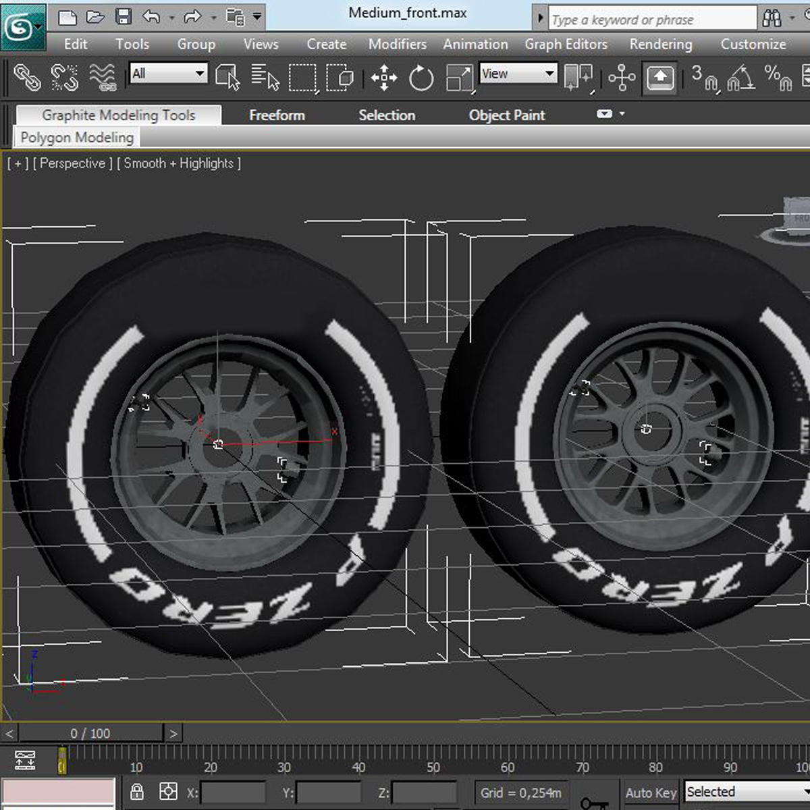The height and width of the screenshot is (810, 810).
Task: Click the X coordinate field
Action: tap(232, 792)
